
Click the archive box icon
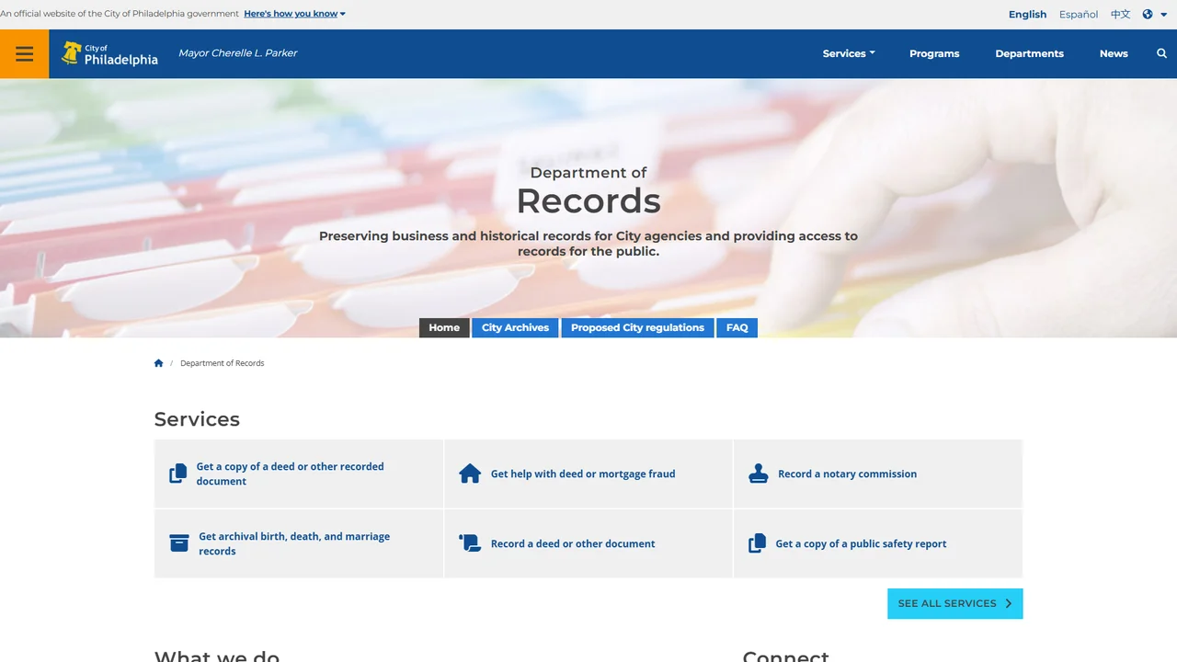[x=179, y=543]
